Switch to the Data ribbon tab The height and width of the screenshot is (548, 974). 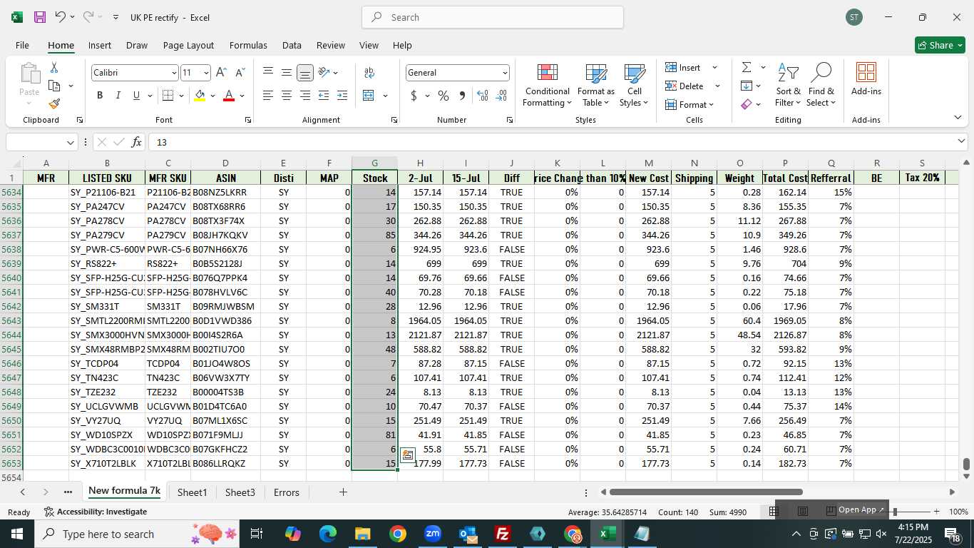(x=292, y=45)
